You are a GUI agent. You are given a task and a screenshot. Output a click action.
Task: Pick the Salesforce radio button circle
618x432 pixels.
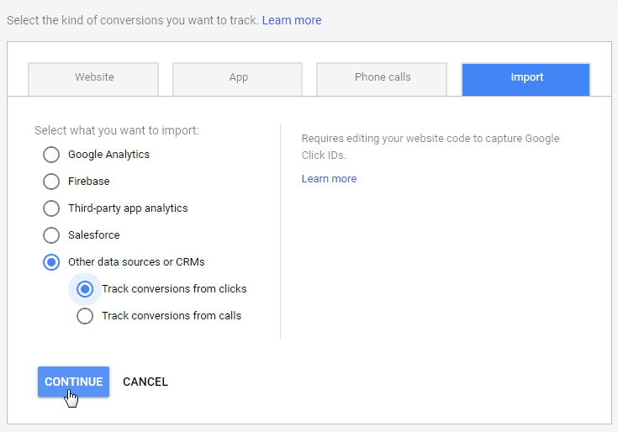[x=51, y=235]
